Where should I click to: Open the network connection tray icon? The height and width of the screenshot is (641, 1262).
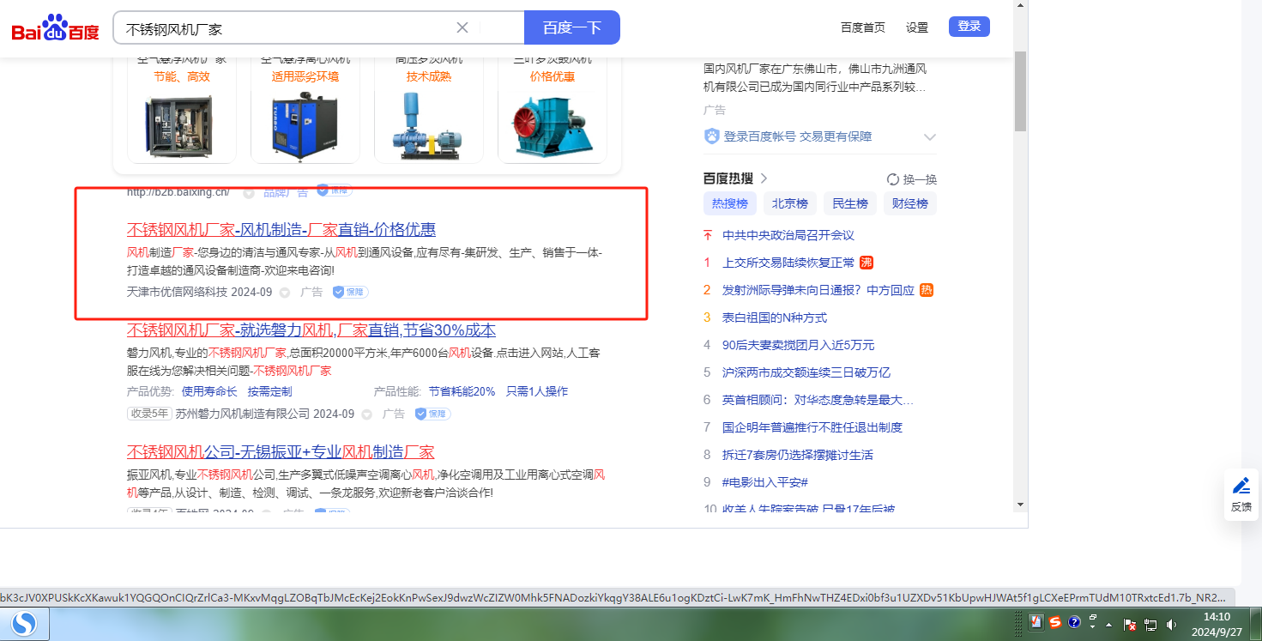tap(1150, 624)
